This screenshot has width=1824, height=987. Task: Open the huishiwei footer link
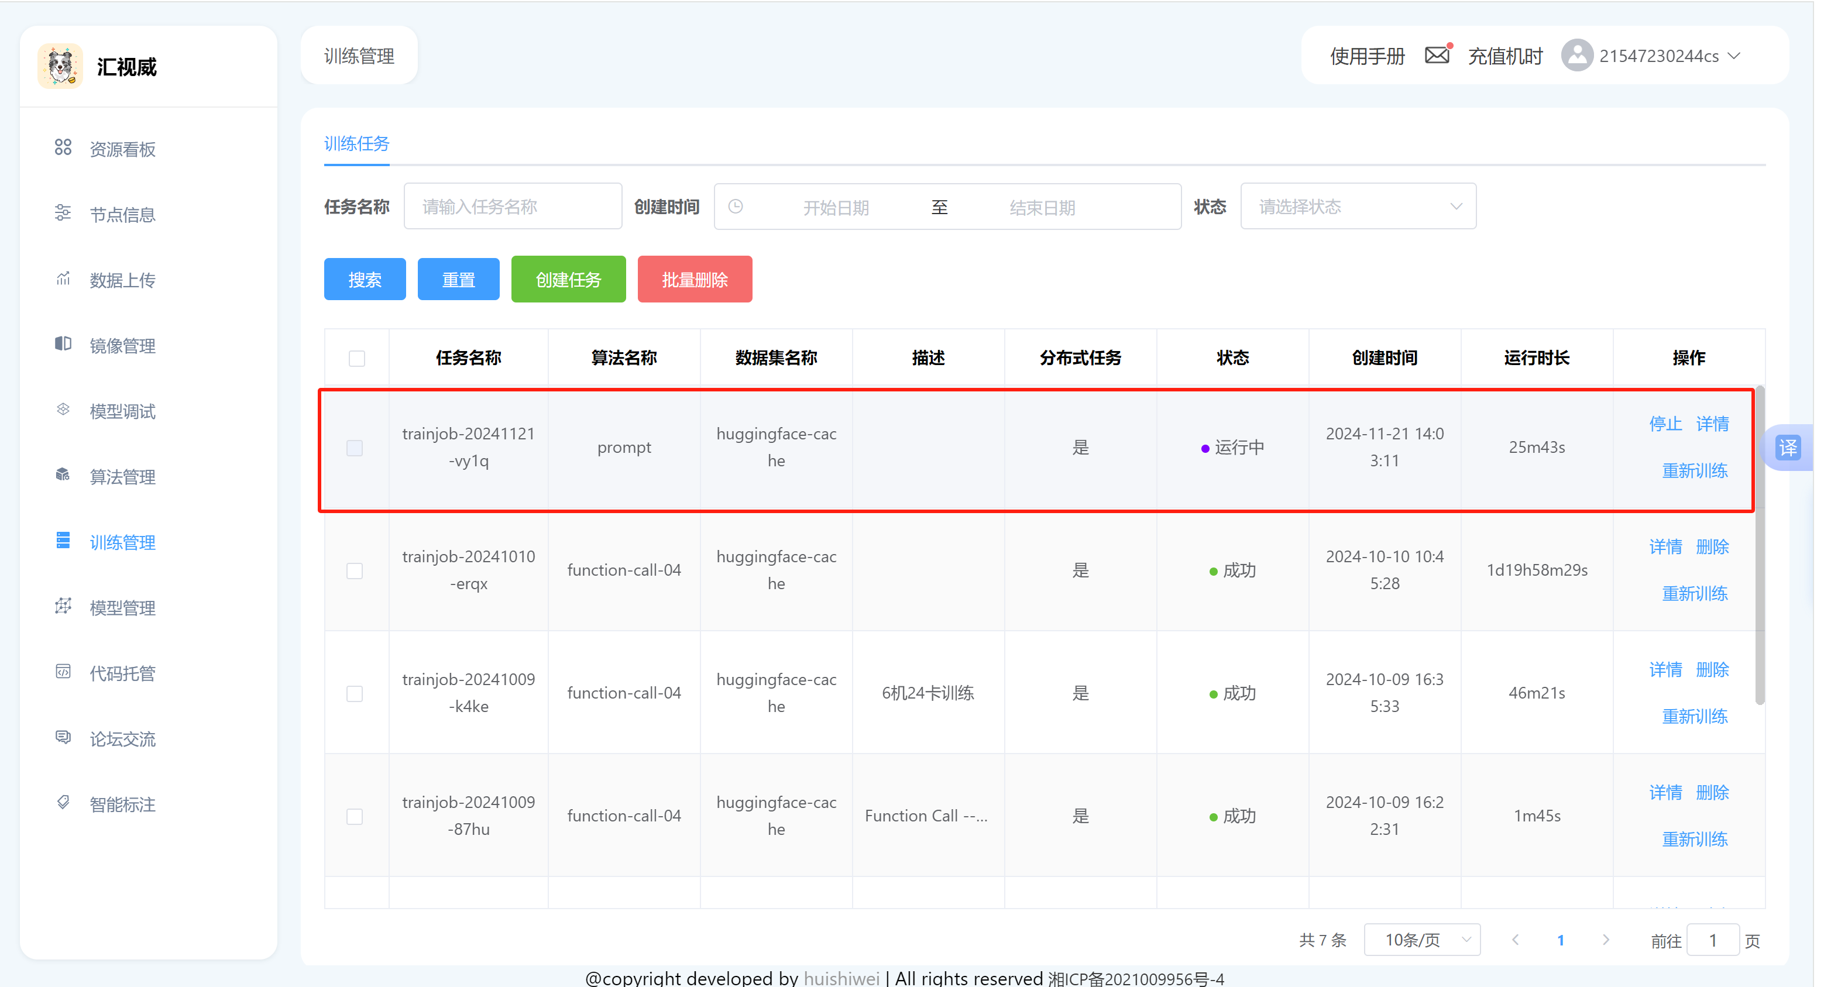click(841, 978)
